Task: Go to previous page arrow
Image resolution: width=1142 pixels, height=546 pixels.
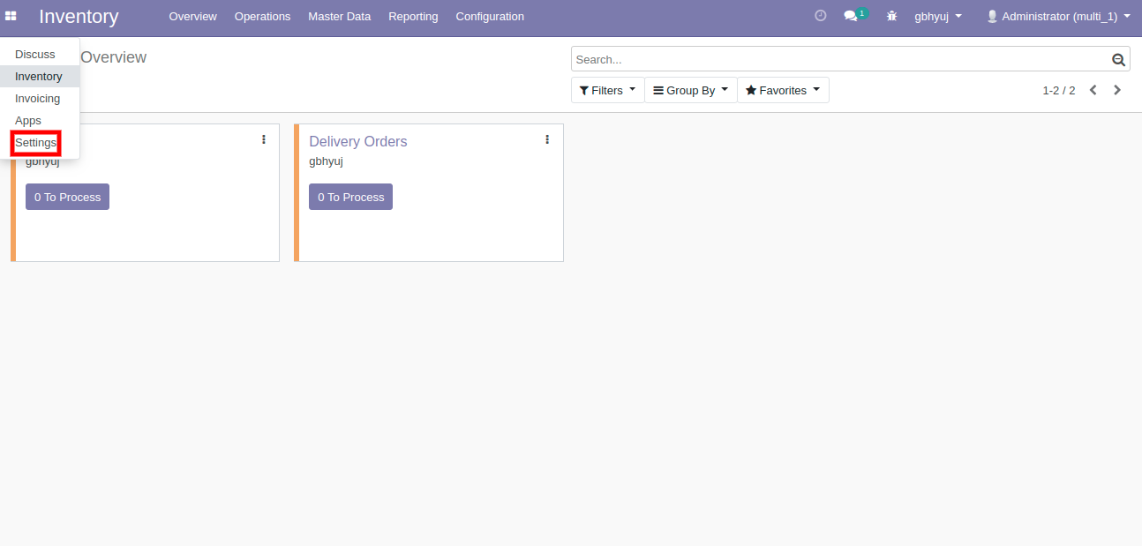Action: tap(1093, 90)
